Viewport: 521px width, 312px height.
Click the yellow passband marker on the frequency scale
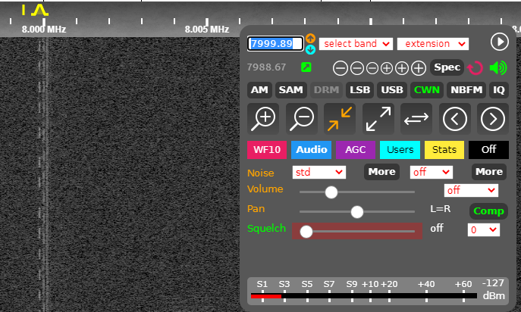[39, 11]
